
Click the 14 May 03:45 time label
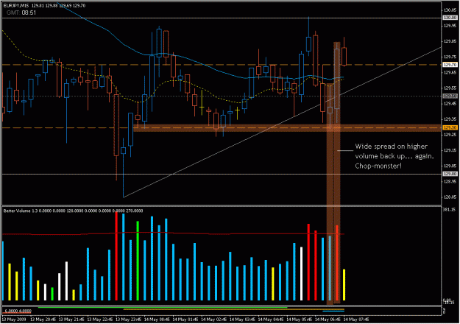tap(242, 320)
